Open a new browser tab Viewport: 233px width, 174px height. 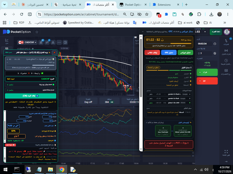tap(186, 5)
